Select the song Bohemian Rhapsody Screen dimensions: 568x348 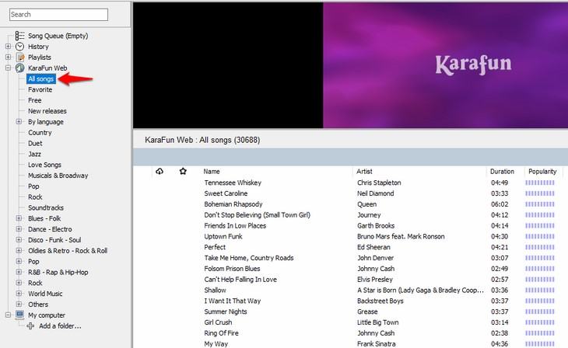click(233, 204)
